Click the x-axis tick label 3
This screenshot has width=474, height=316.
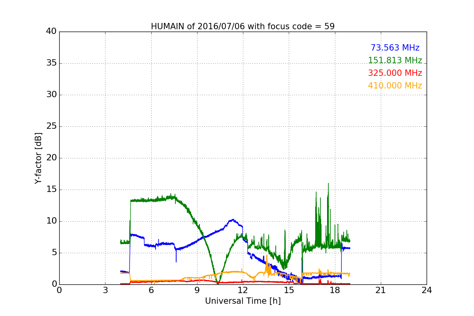tap(105, 290)
